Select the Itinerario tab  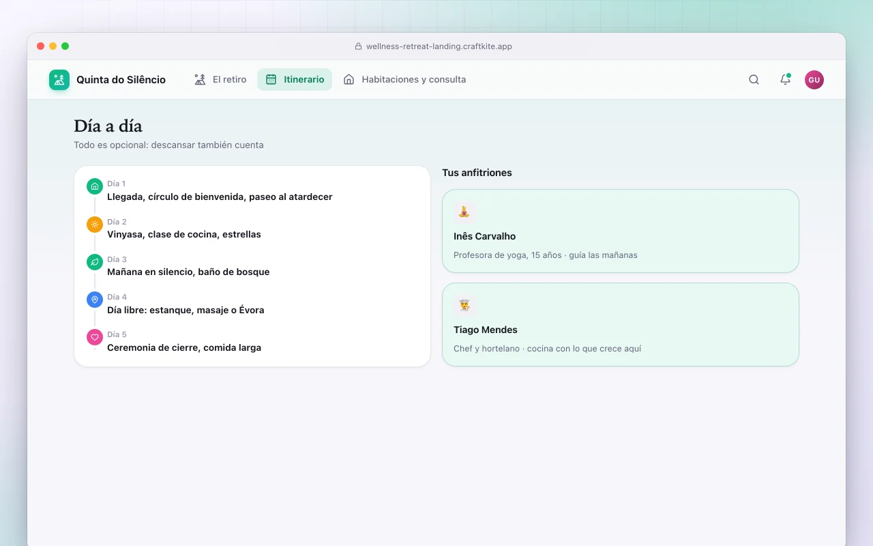click(295, 80)
